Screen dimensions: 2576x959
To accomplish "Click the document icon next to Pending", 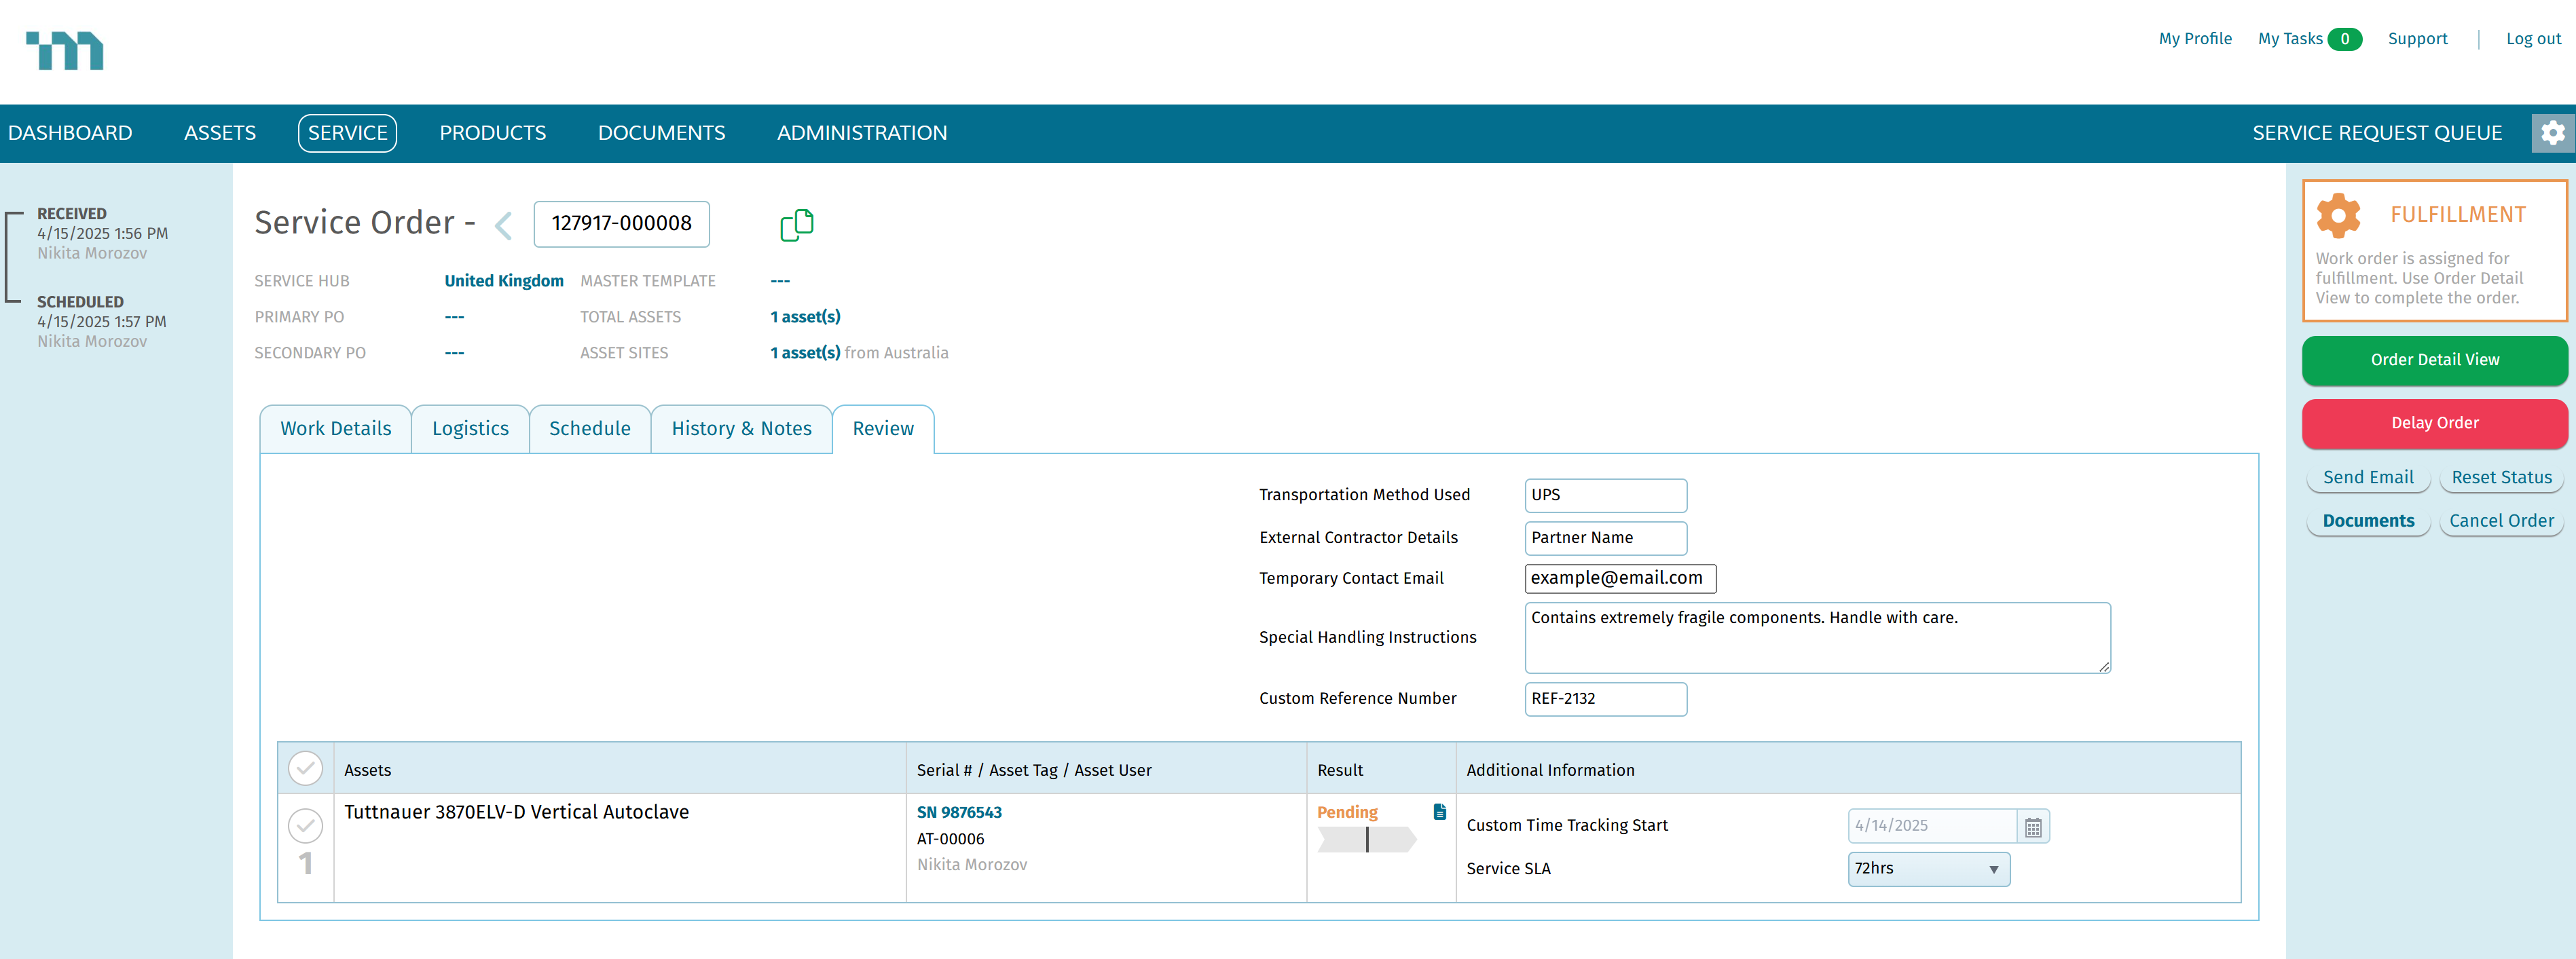I will (x=1439, y=812).
